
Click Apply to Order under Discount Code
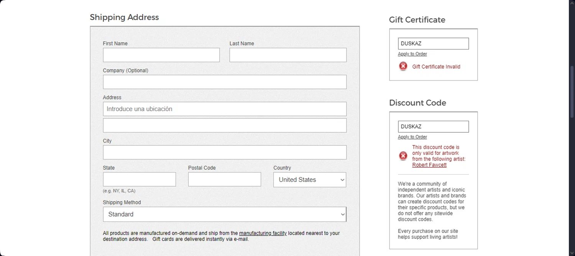pyautogui.click(x=412, y=137)
